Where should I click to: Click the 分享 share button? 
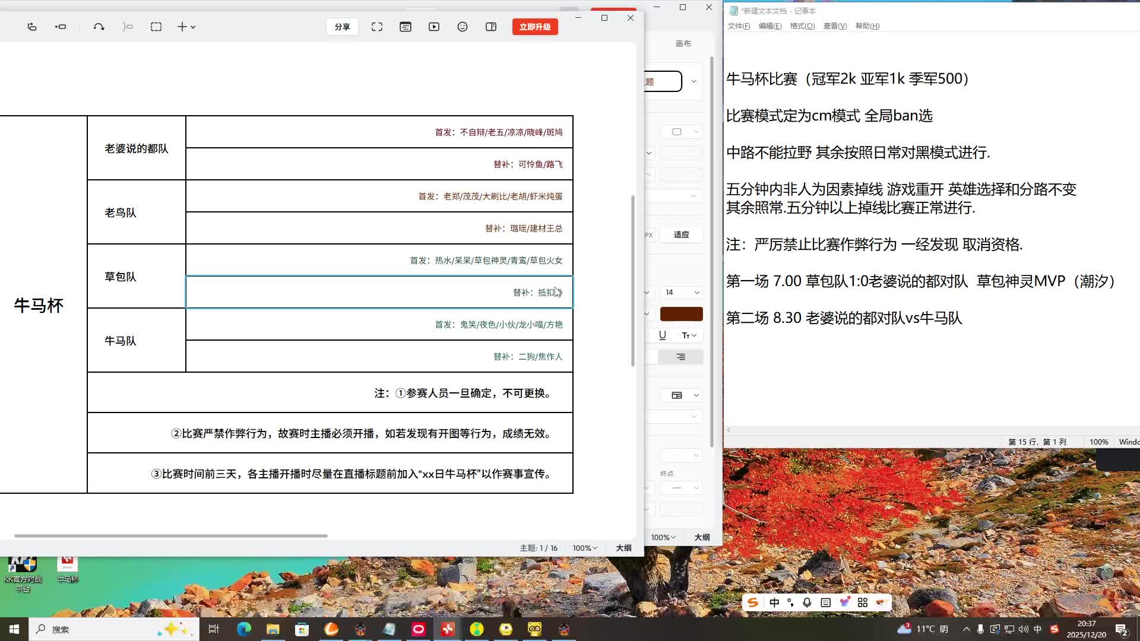pyautogui.click(x=342, y=27)
